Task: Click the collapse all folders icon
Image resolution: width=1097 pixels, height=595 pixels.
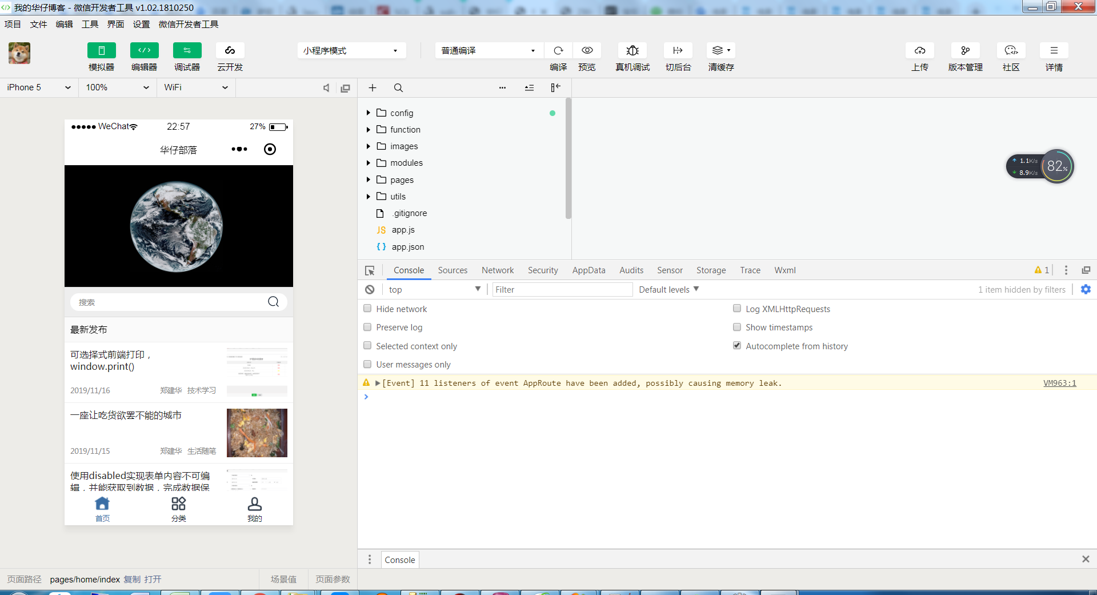Action: coord(530,88)
